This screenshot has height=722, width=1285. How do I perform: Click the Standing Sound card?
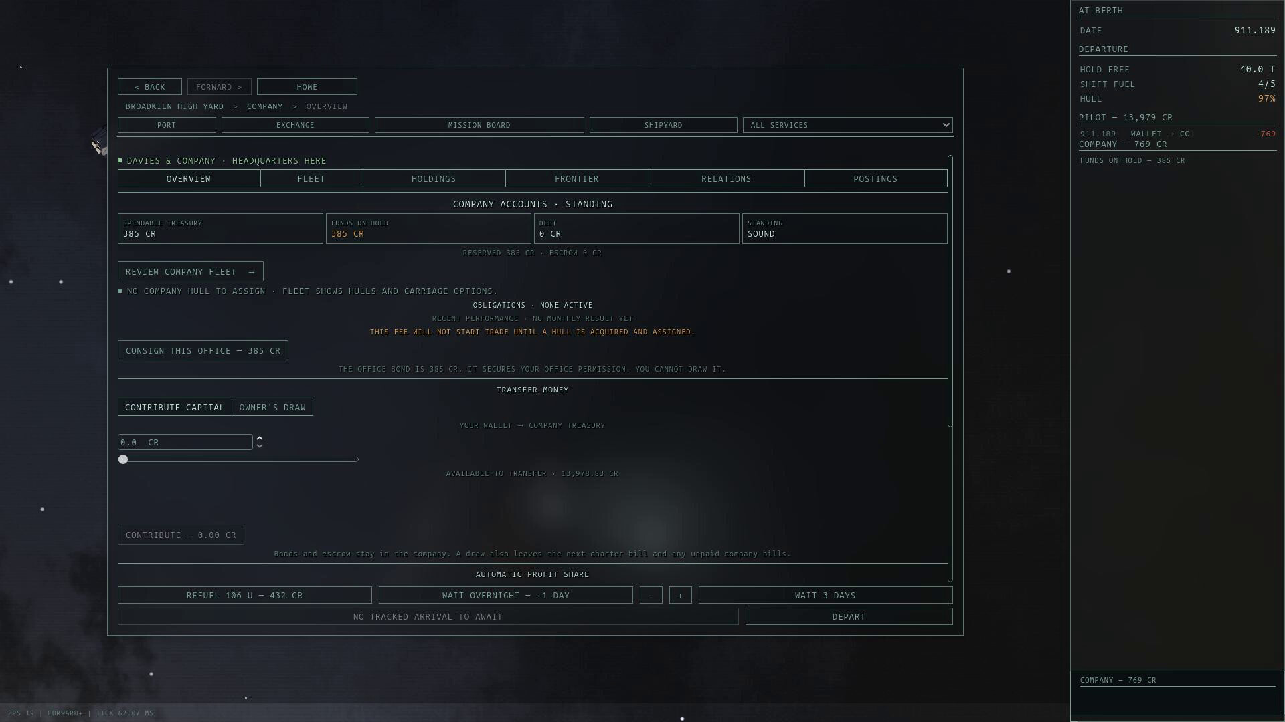click(845, 229)
